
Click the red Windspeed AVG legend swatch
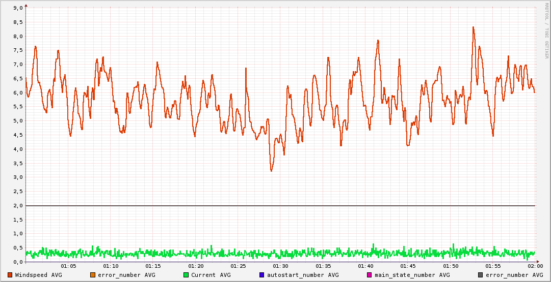(x=10, y=275)
